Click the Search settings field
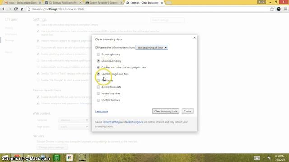289x162 pixels. point(168,20)
